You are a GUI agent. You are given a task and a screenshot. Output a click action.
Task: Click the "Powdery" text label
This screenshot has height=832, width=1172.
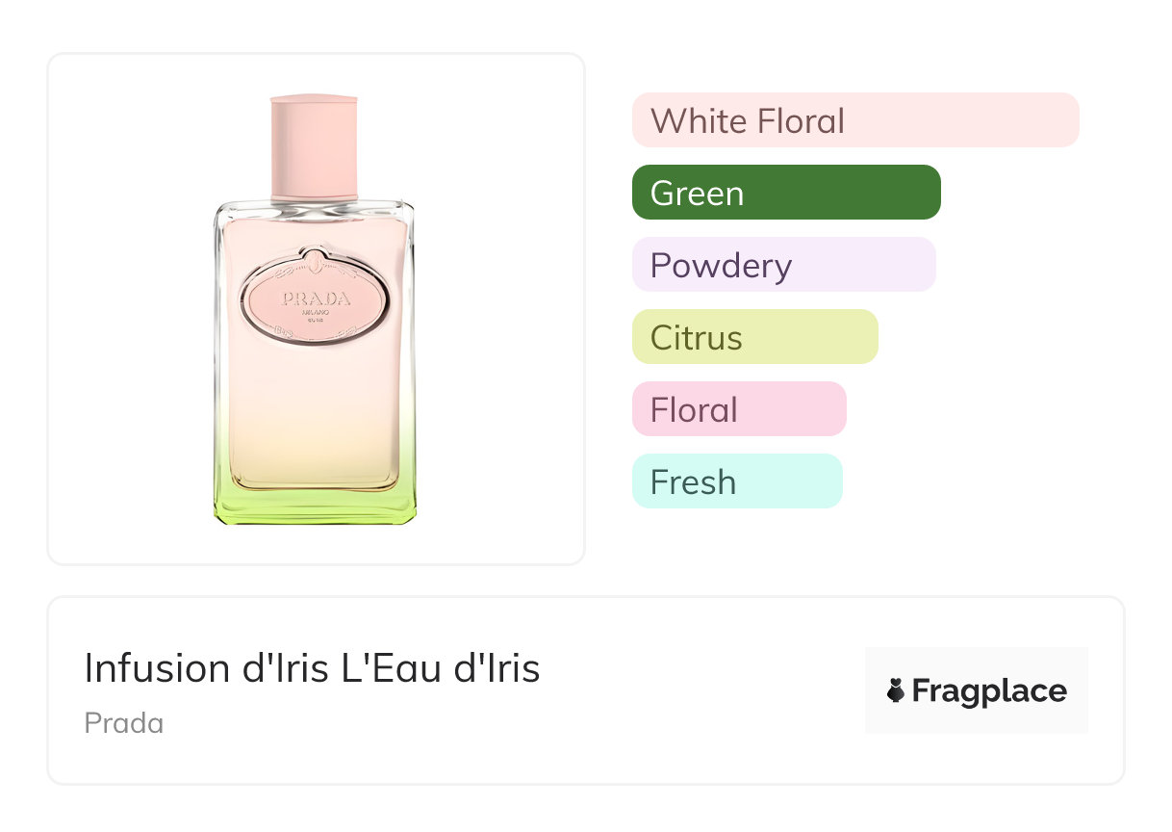pos(721,266)
